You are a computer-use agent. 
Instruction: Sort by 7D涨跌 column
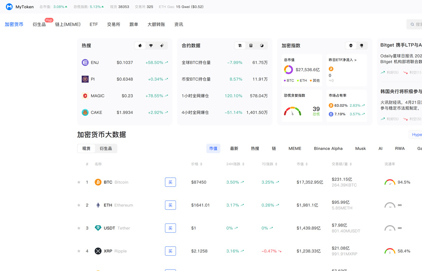tap(269, 164)
